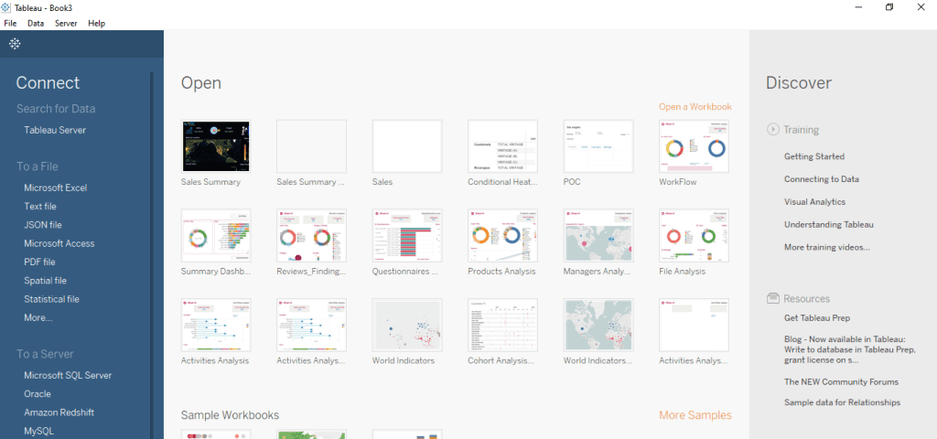The image size is (937, 439).
Task: Open the Sales Summary workbook thumbnail with the dark map
Action: point(216,146)
